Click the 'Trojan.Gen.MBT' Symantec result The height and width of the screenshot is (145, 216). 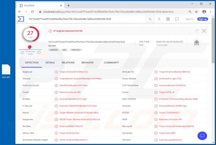coord(167,133)
